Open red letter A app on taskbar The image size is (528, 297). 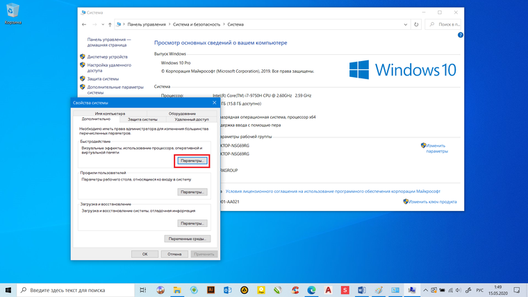tap(329, 290)
